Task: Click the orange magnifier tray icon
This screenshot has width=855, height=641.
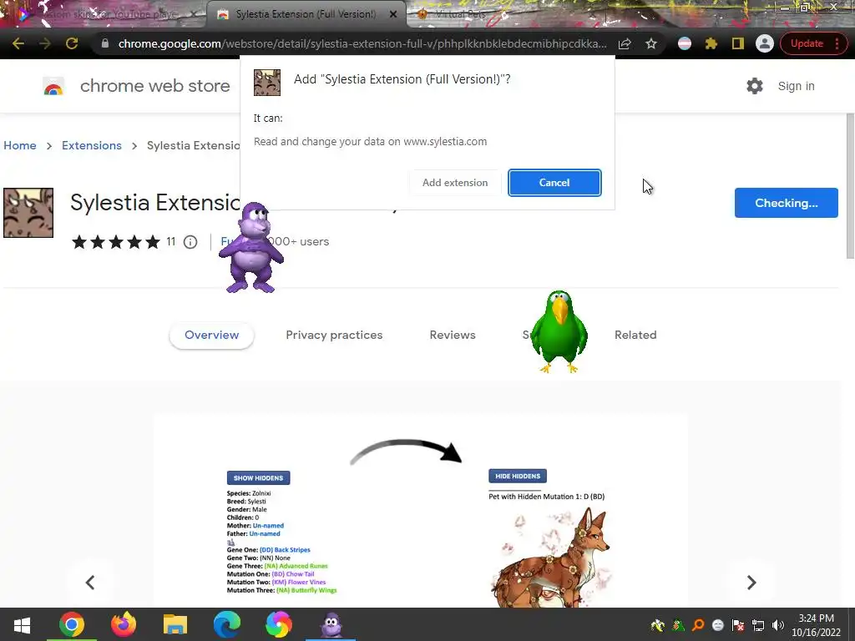Action: 698,625
